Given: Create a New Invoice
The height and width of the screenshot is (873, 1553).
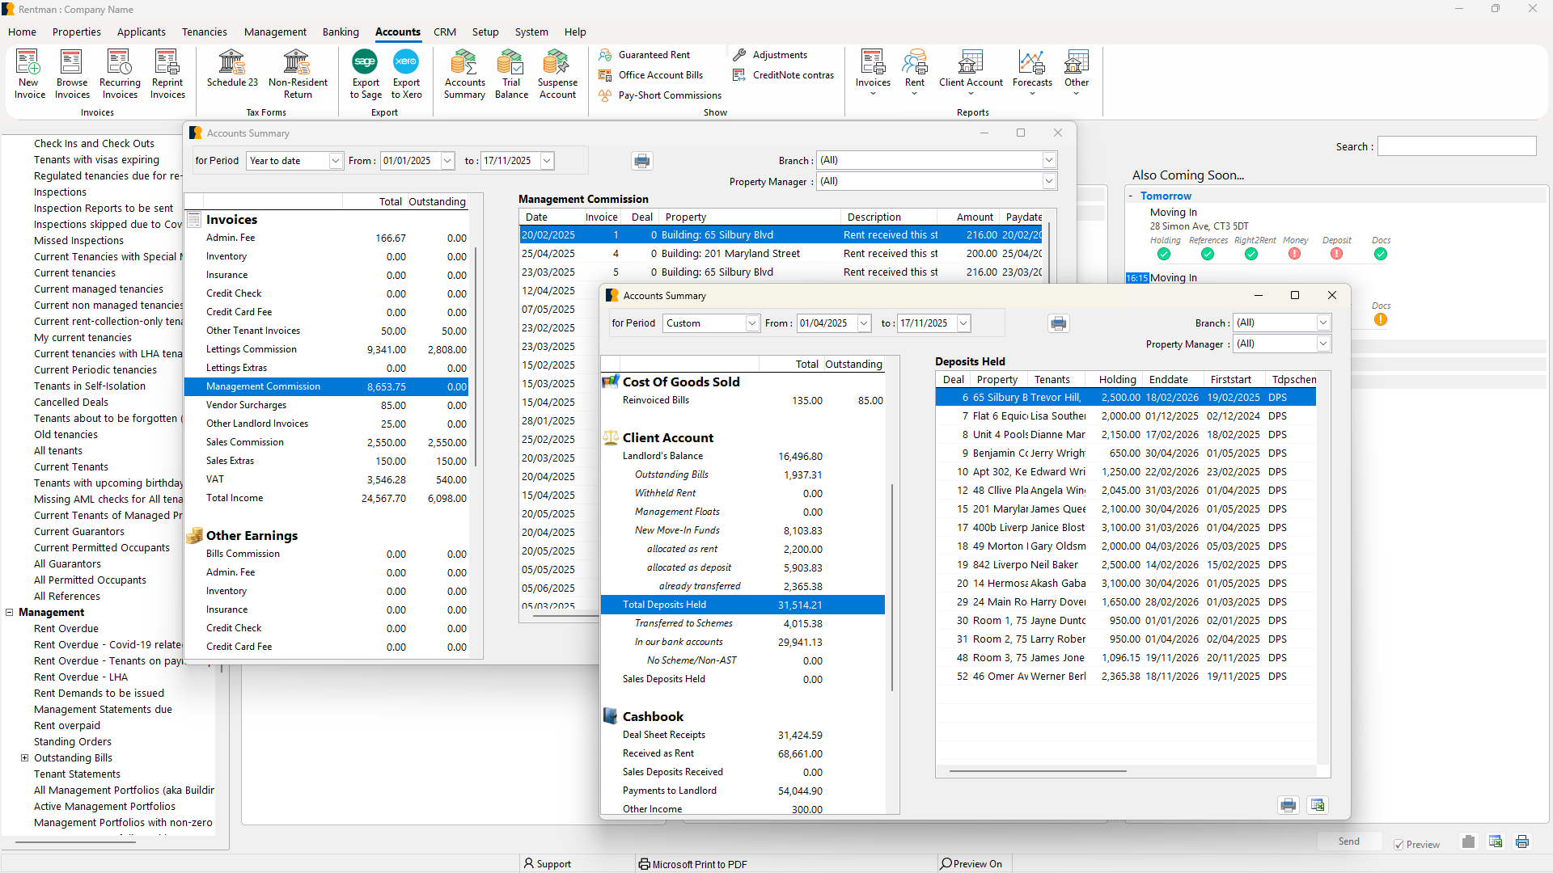Looking at the screenshot, I should click(x=29, y=73).
